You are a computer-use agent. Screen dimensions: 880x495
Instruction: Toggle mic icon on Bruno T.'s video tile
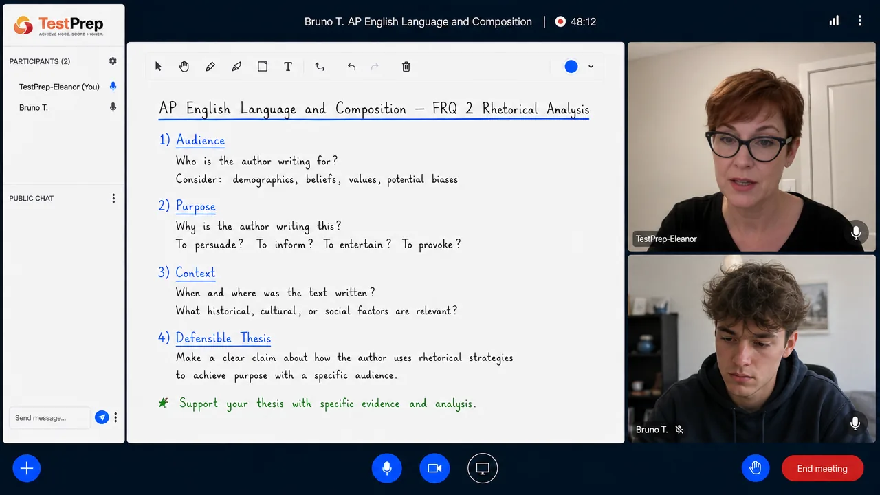(x=855, y=423)
